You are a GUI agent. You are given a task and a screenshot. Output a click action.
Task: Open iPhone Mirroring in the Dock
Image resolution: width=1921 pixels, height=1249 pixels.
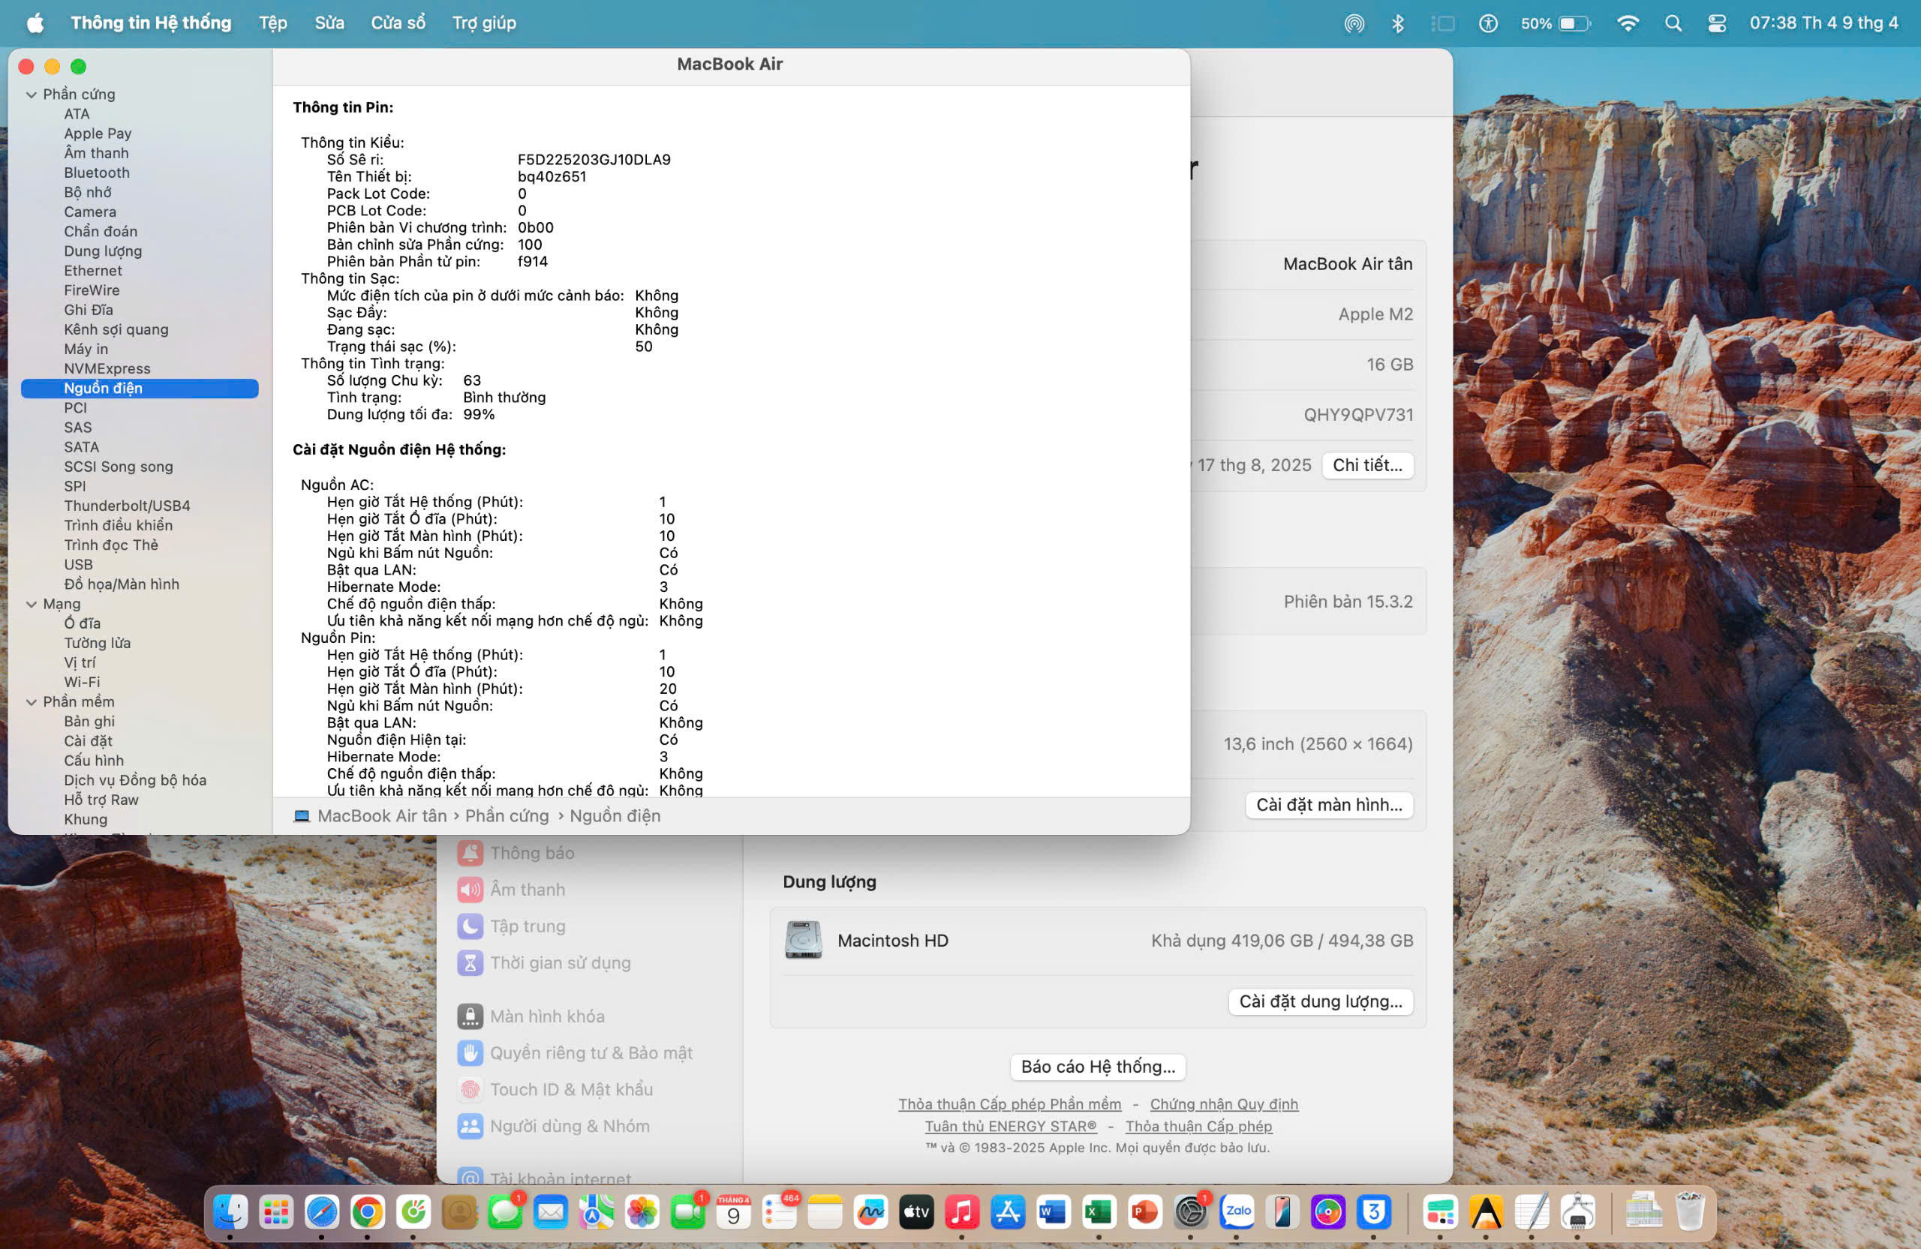[1282, 1212]
